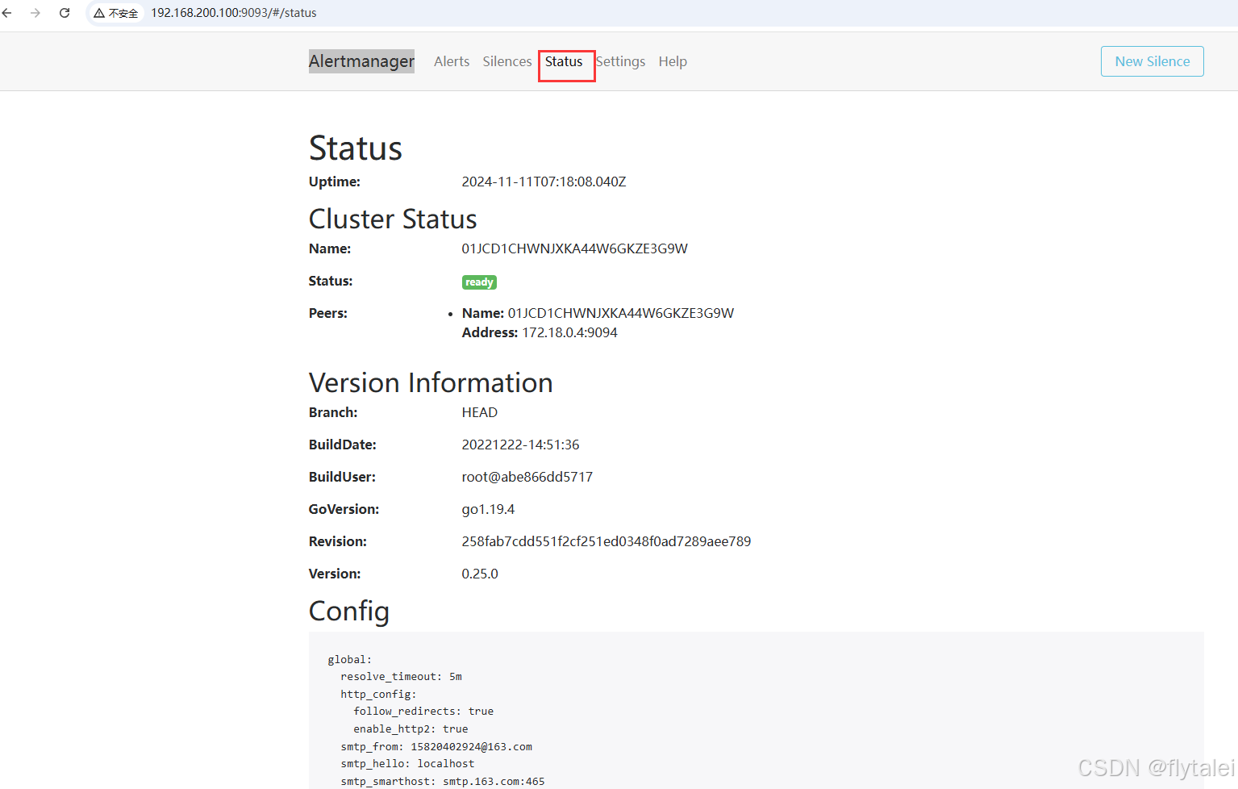Open the Alerts tab

point(452,61)
